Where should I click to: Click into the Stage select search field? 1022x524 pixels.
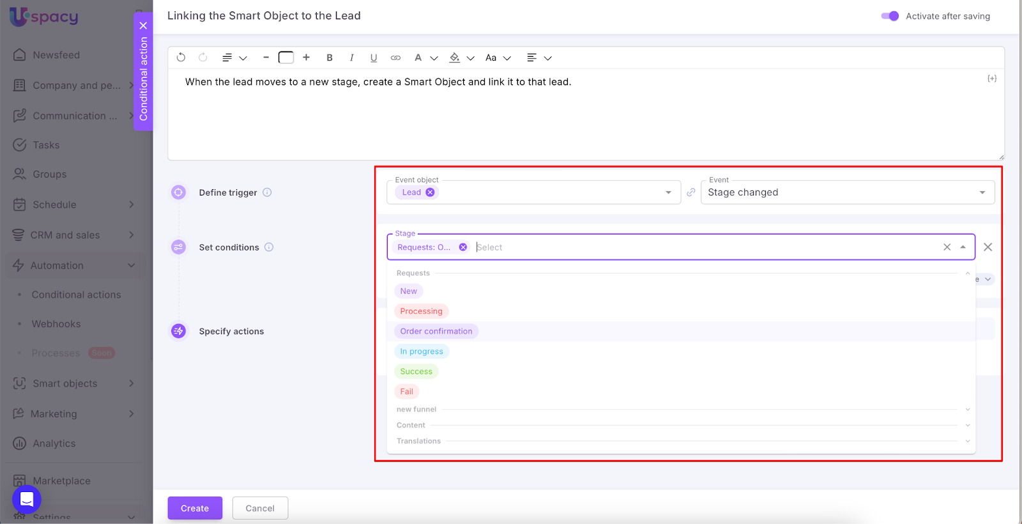[x=703, y=247]
